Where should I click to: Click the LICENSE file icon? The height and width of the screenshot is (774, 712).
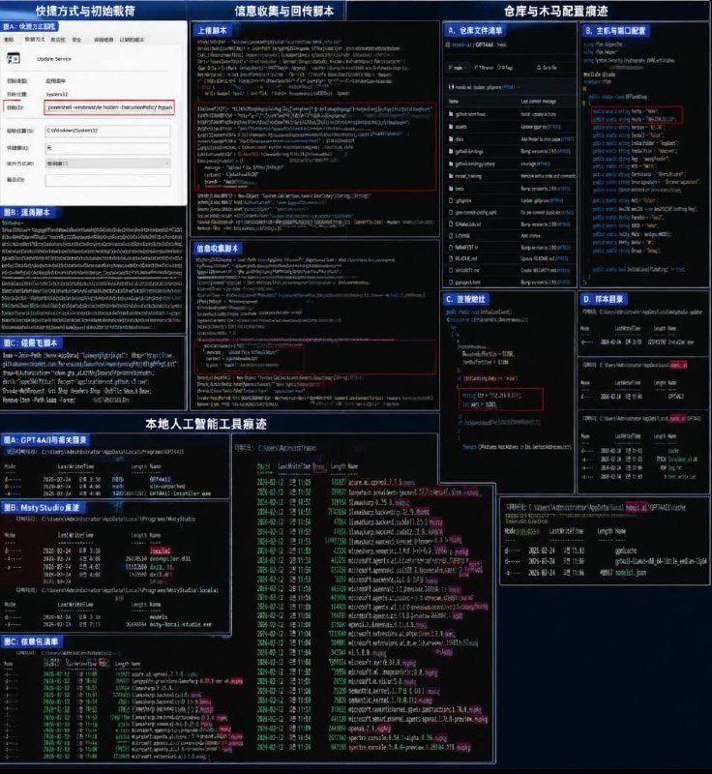[x=451, y=236]
